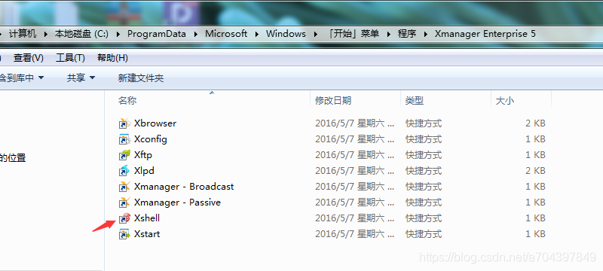Select the Xlpd shortcut icon
This screenshot has width=603, height=271.
pos(124,171)
